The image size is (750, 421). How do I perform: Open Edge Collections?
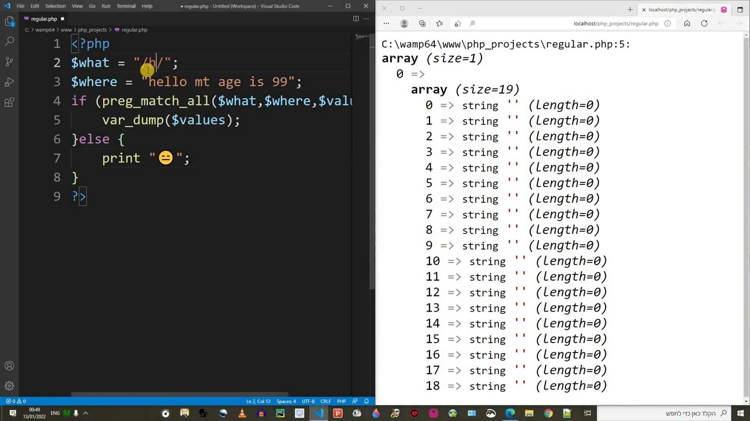(x=422, y=23)
